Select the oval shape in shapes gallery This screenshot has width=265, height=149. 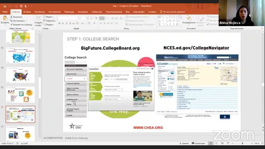[173, 17]
